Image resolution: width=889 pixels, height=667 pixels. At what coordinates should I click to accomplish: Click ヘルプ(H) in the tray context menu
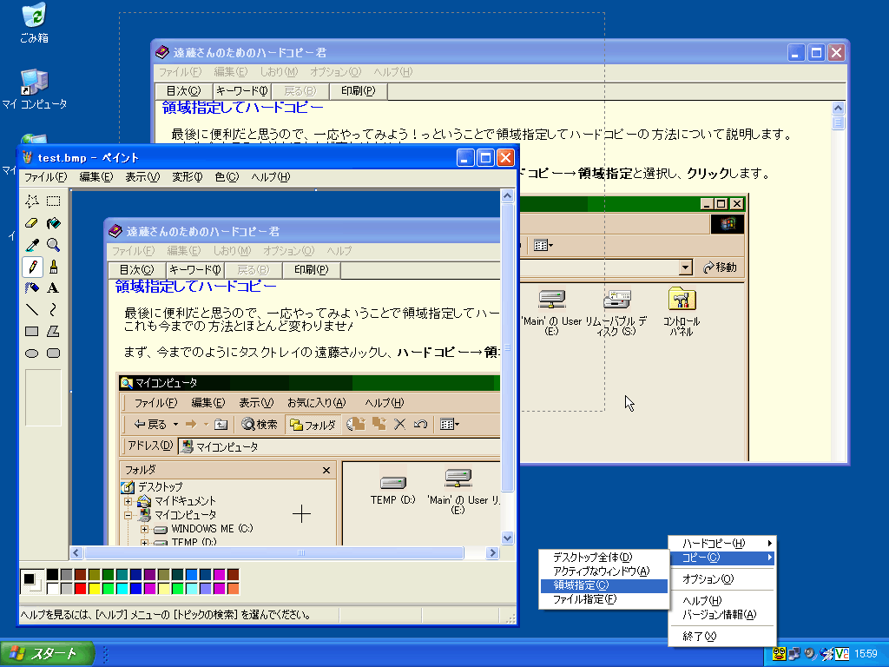721,601
